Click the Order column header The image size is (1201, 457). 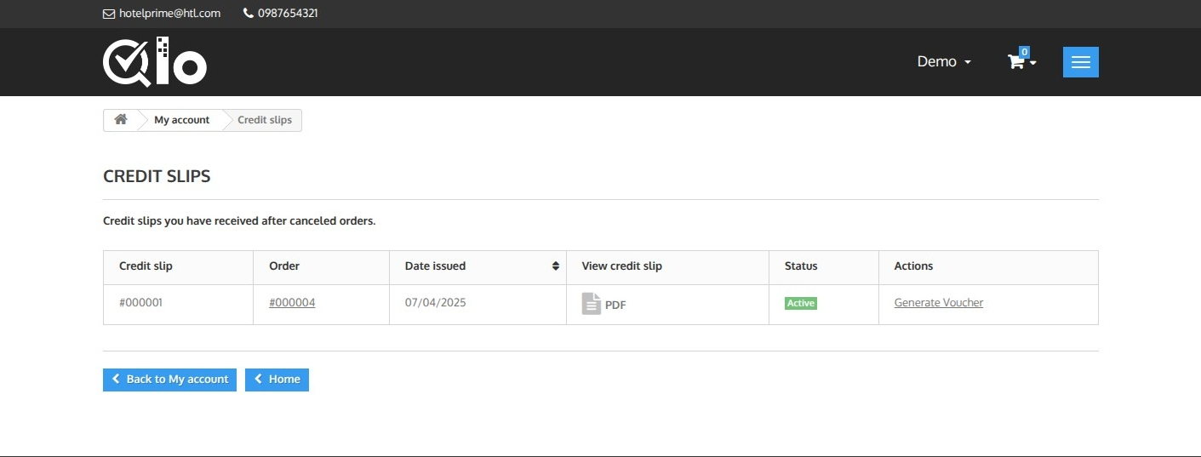tap(321, 267)
